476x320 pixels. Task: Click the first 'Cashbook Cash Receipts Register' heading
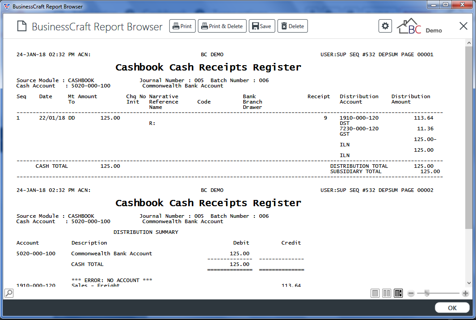coord(208,67)
